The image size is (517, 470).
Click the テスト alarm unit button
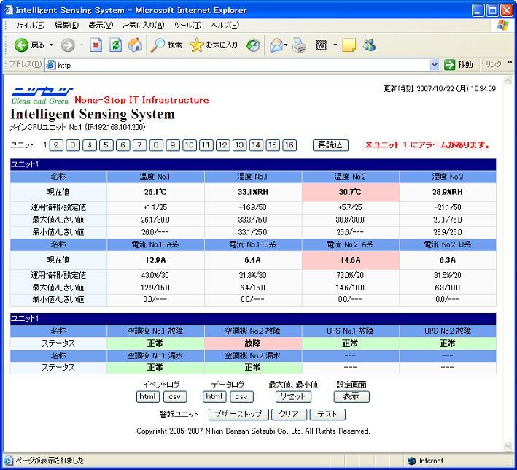coord(327,415)
